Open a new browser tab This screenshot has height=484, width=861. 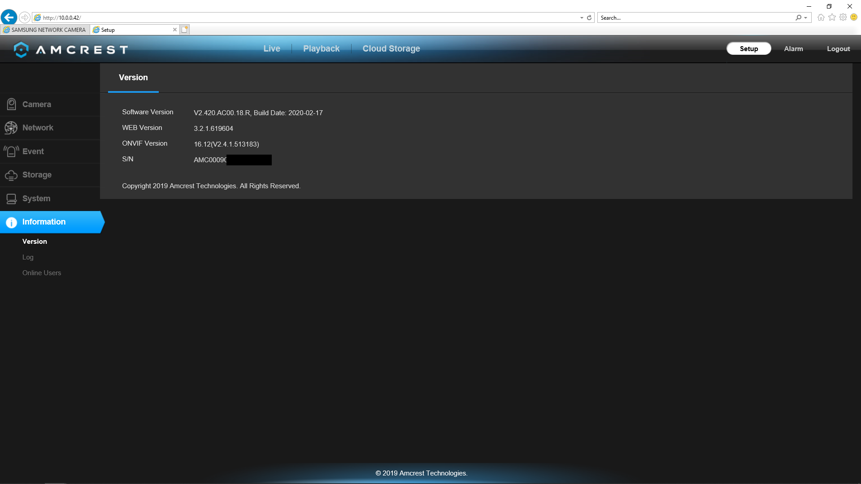pyautogui.click(x=185, y=30)
